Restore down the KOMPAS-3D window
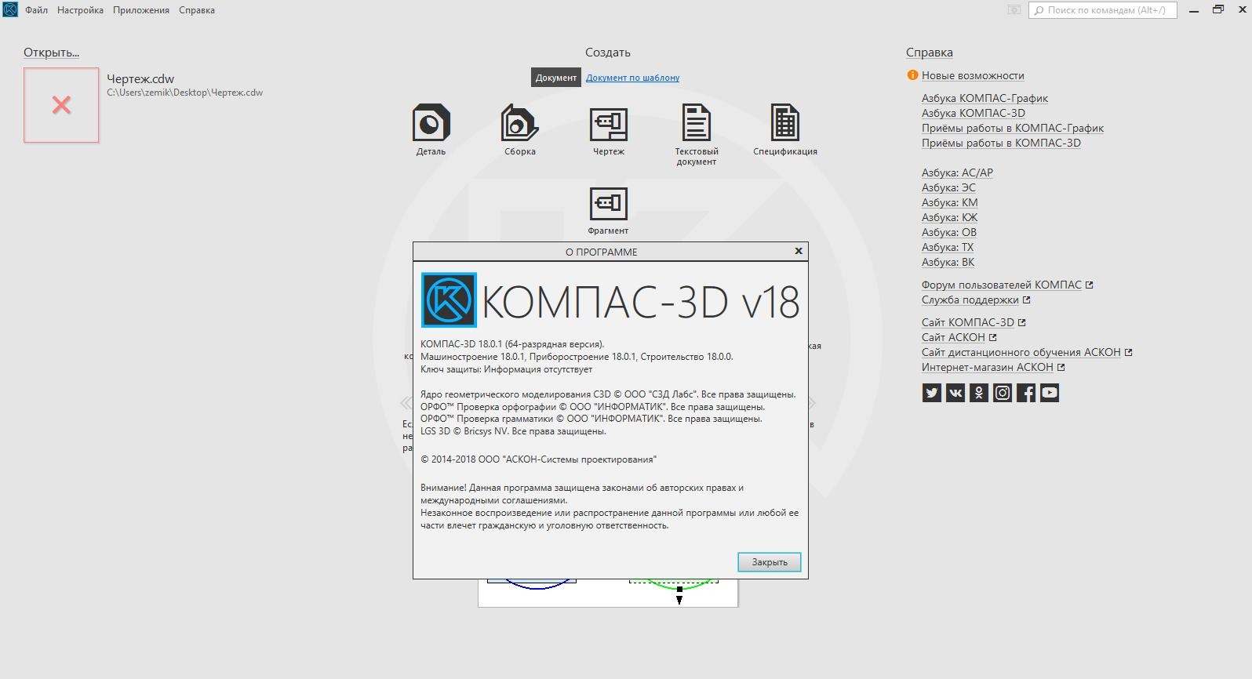 1217,10
